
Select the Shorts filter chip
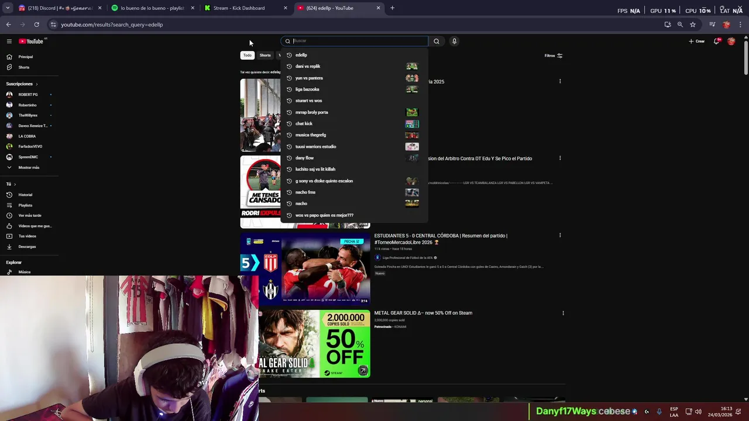coord(265,55)
